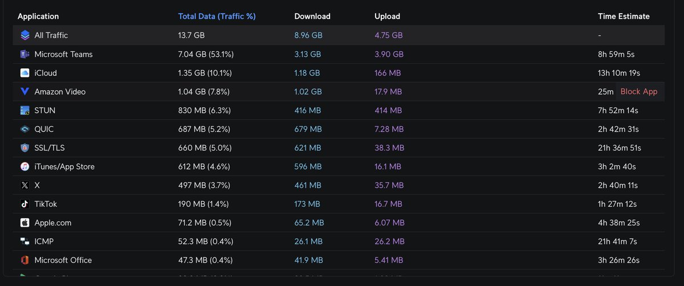Click the Microsoft Teams app icon
Viewport: 684px width, 286px height.
pos(25,54)
